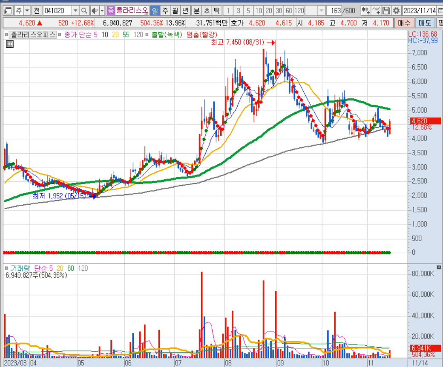Click price legend period 120

pyautogui.click(x=138, y=35)
